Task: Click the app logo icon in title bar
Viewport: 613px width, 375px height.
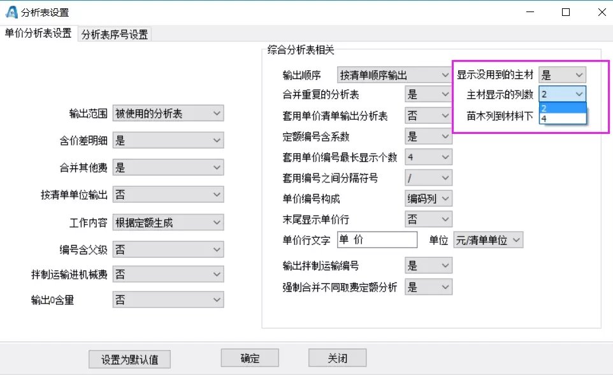Action: pos(11,12)
